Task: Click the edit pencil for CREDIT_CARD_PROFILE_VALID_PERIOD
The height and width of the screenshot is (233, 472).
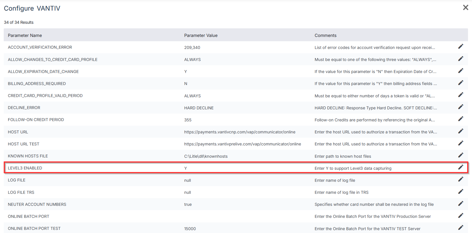Action: click(x=461, y=95)
